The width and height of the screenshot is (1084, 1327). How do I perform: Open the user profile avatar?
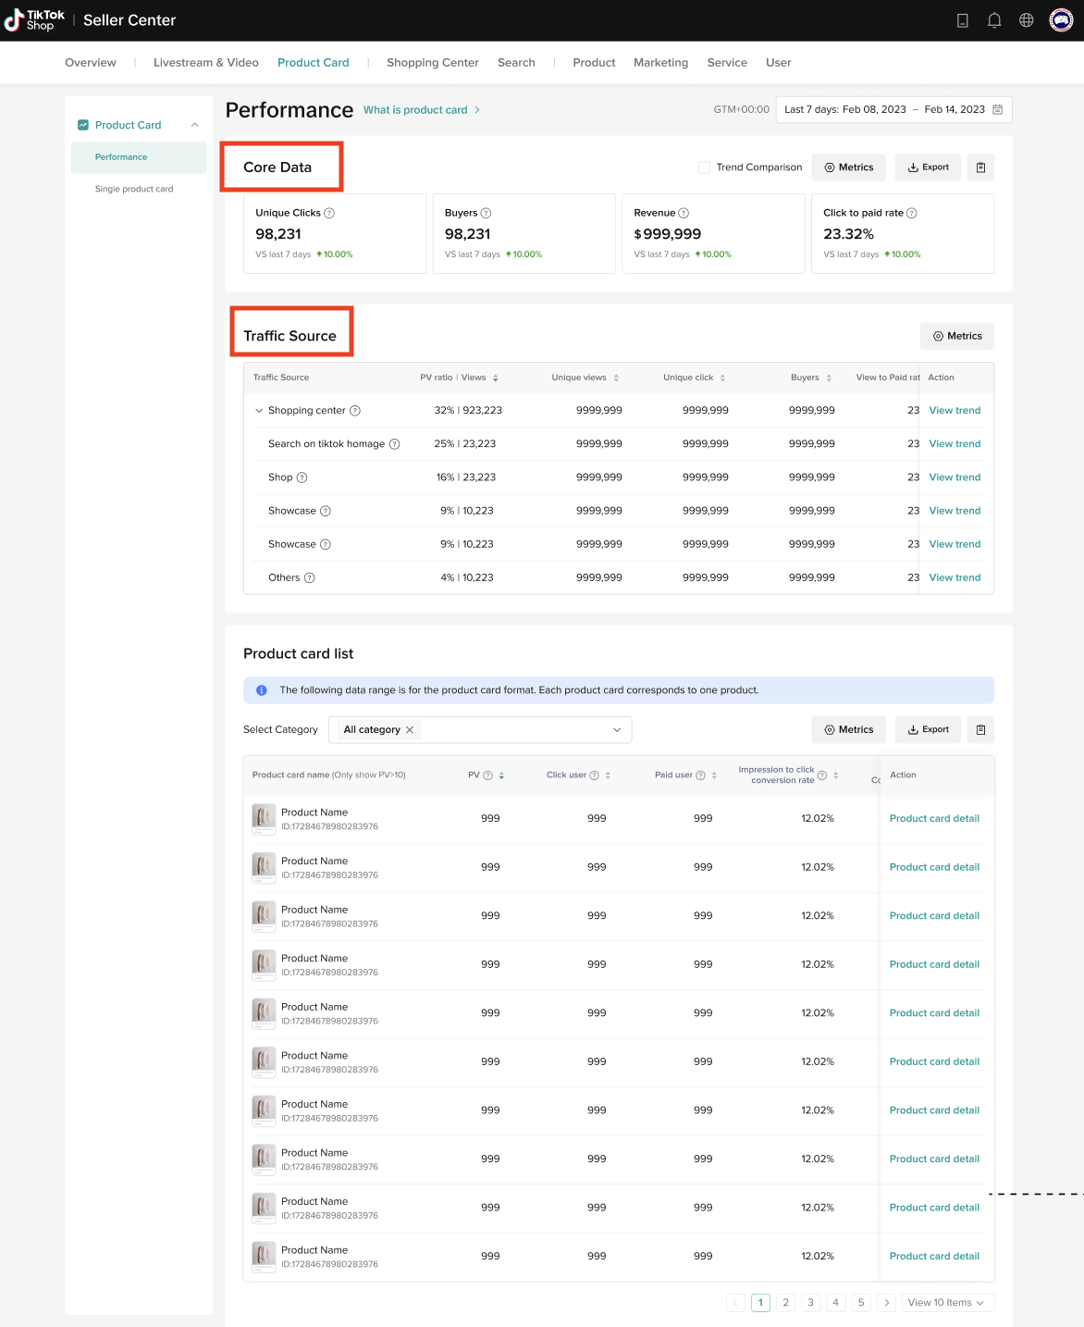(x=1061, y=20)
